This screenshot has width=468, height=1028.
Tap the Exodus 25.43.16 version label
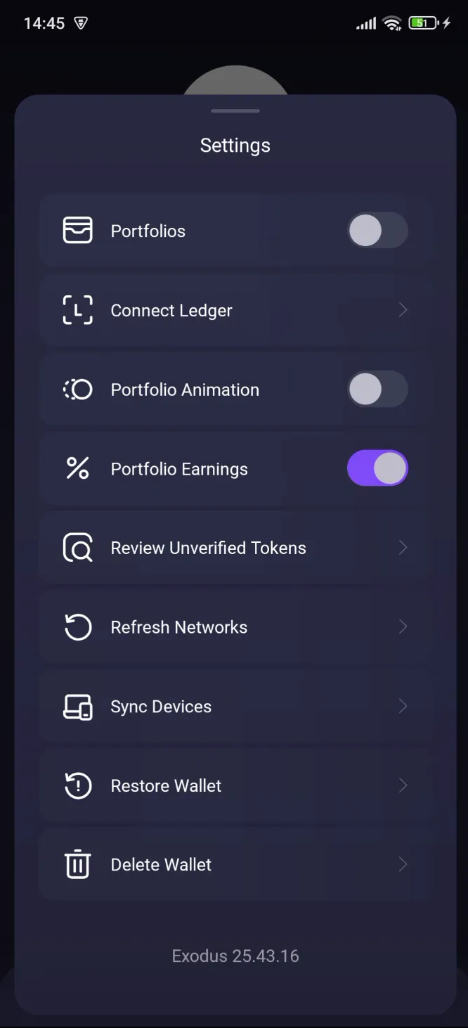235,956
